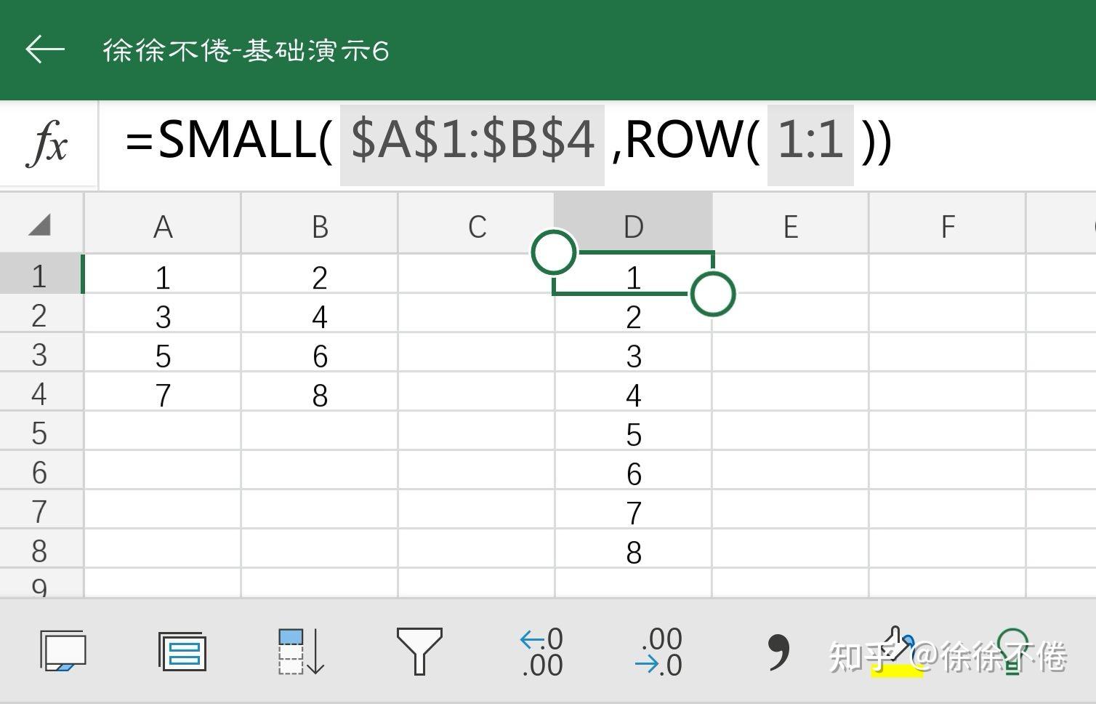Select row 8 header
Screen dimensions: 1096x704
pyautogui.click(x=41, y=549)
